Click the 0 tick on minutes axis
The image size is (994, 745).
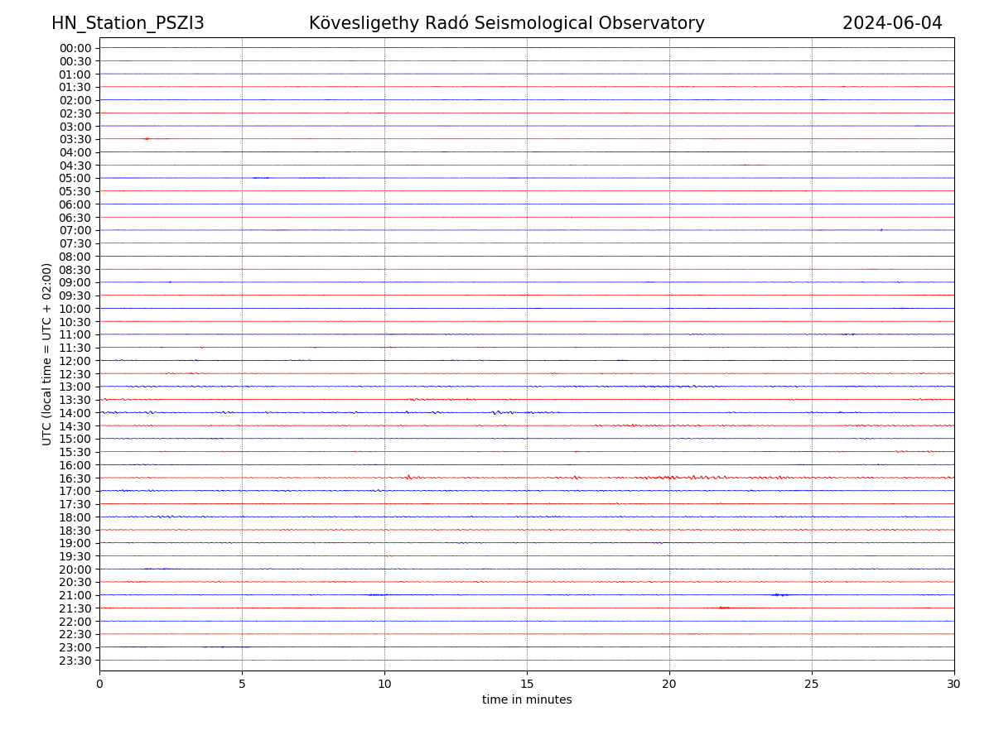[99, 685]
